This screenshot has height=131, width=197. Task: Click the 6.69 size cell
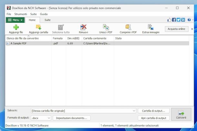point(70,43)
